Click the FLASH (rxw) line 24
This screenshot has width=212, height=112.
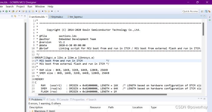pyautogui.click(x=79, y=92)
